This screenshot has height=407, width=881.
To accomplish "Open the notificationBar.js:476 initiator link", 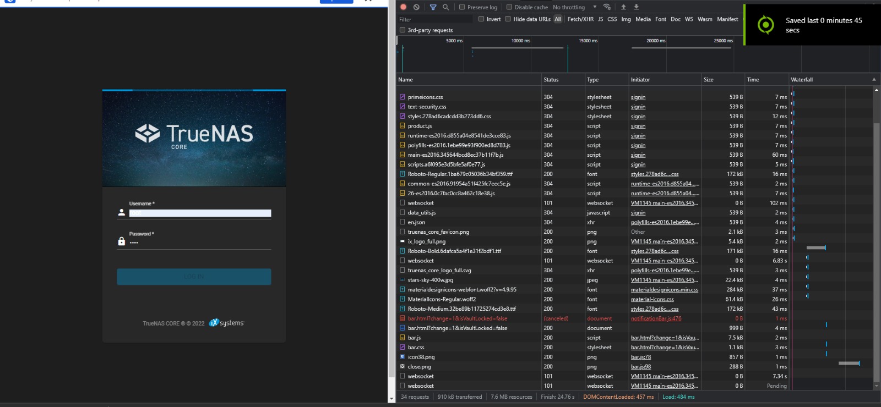I will pos(656,318).
